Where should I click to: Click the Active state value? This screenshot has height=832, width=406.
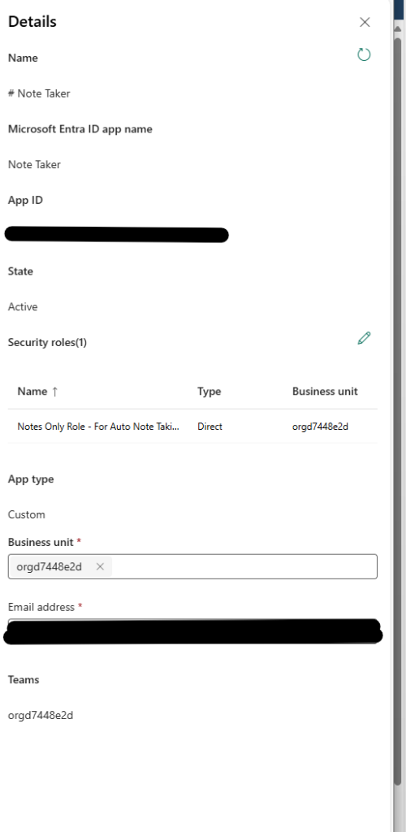[23, 306]
